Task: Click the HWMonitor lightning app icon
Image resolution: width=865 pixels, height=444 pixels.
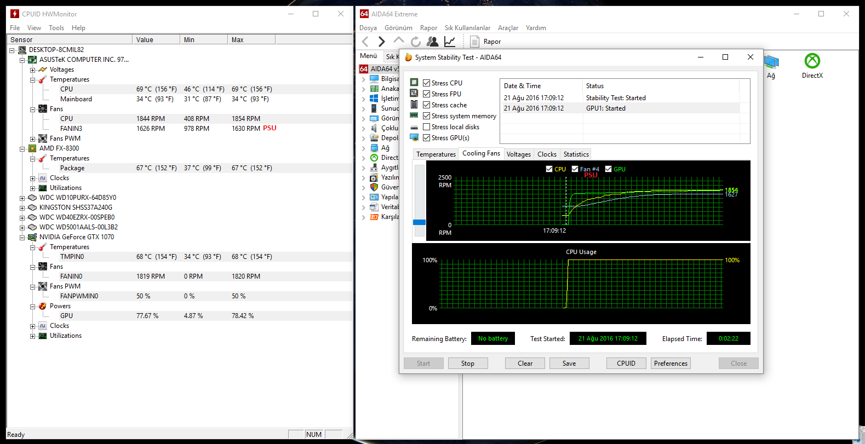Action: pyautogui.click(x=15, y=14)
